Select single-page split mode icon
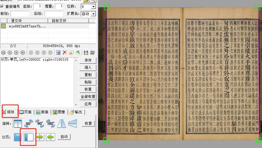 18,137
